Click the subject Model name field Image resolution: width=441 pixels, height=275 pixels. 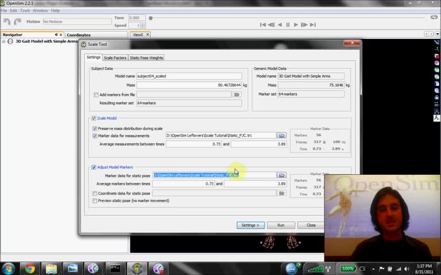[189, 76]
